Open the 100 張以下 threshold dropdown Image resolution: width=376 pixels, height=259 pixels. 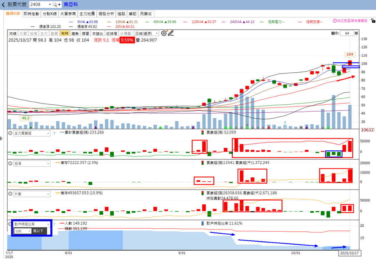point(23,231)
